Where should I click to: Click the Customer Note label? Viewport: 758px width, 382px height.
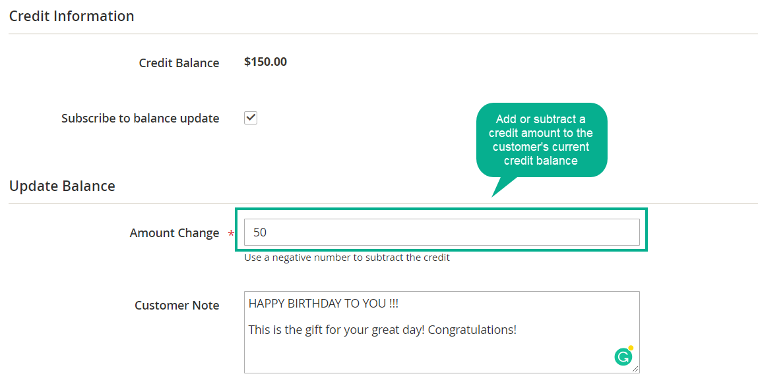[177, 306]
